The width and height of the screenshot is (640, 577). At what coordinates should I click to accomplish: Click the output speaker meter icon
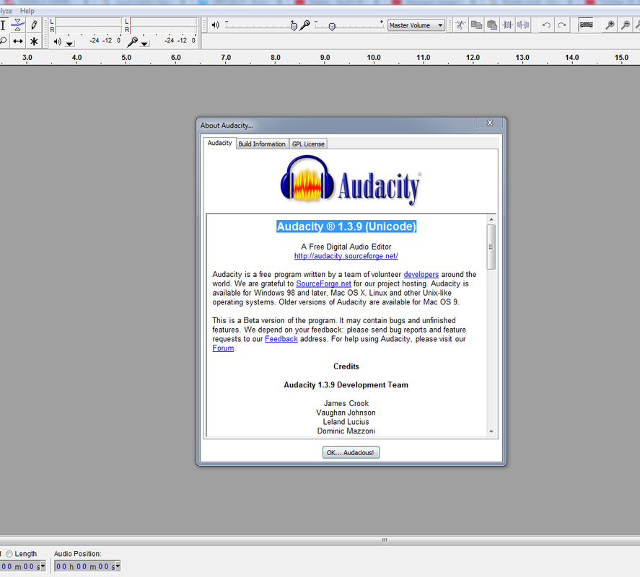point(58,41)
